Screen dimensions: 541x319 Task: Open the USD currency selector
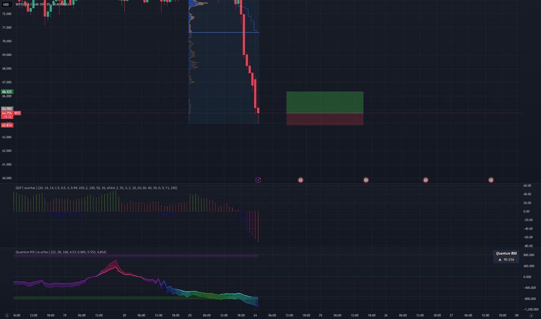click(6, 5)
